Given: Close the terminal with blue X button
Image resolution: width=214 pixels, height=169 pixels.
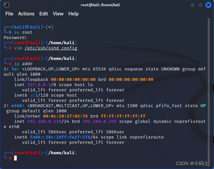Looking at the screenshot, I should [x=208, y=5].
